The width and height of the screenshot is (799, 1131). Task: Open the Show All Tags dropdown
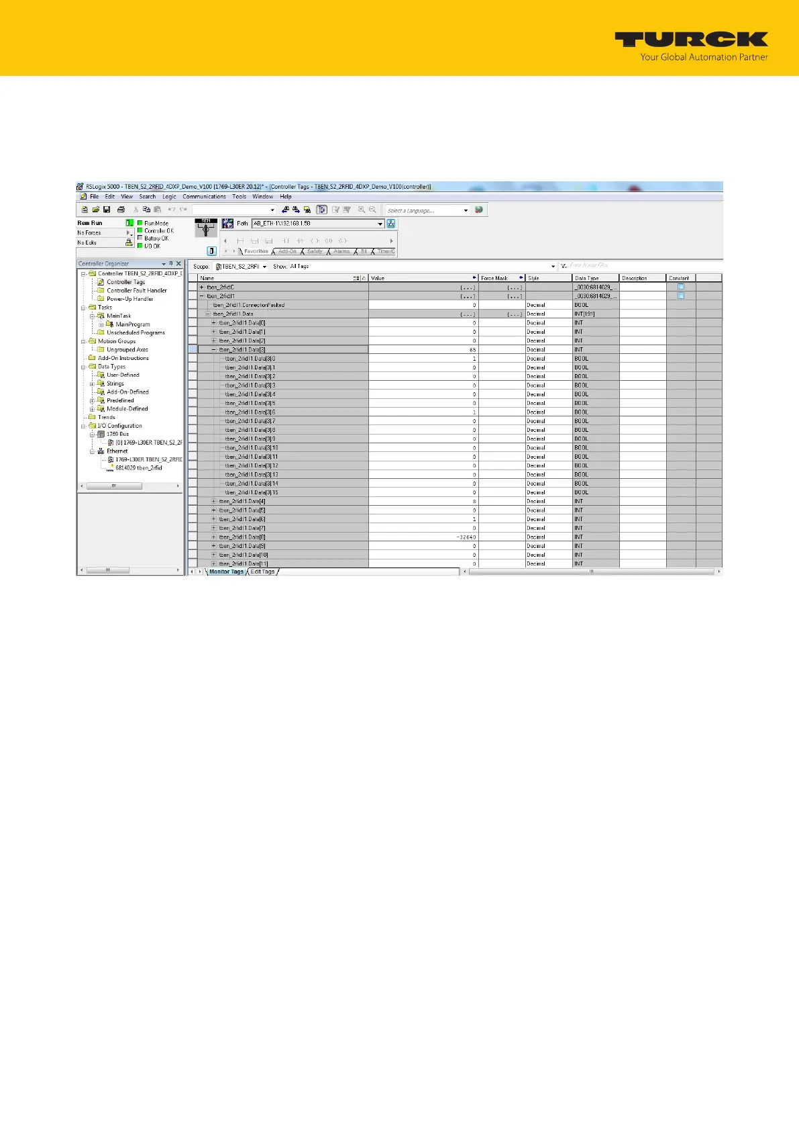coord(553,267)
